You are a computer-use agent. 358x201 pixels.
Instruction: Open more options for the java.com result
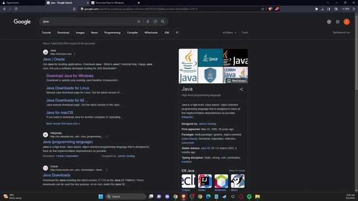click(74, 54)
